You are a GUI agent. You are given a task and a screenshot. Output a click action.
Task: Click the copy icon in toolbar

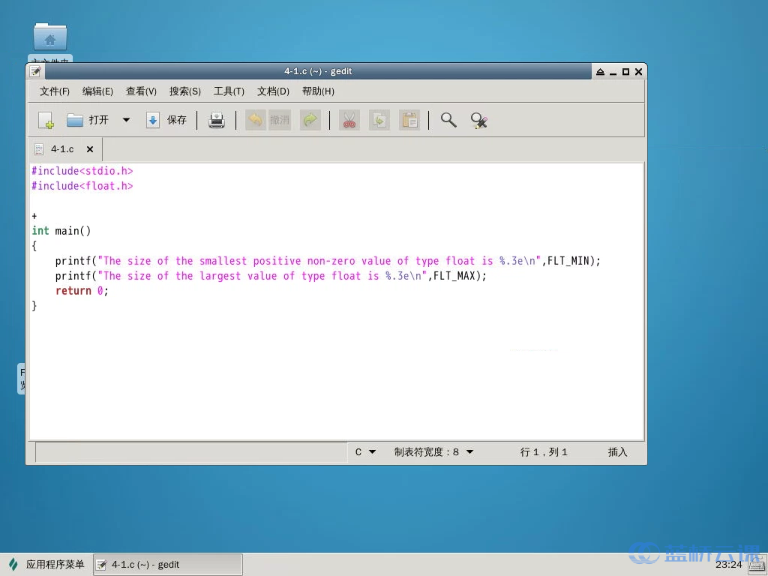tap(379, 120)
